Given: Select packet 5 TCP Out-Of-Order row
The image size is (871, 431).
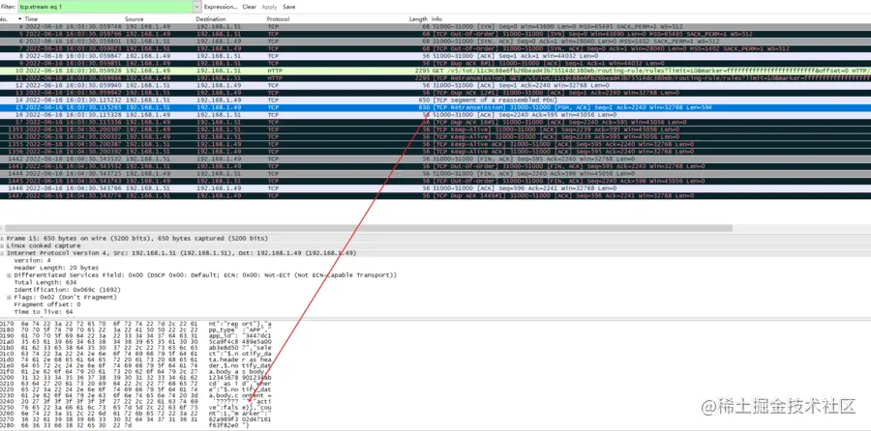Looking at the screenshot, I should pos(435,34).
